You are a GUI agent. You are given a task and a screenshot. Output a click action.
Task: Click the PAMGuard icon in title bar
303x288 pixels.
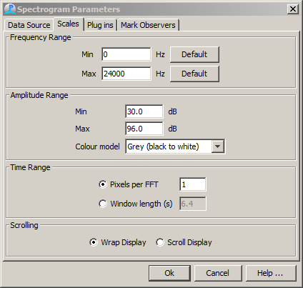point(10,9)
